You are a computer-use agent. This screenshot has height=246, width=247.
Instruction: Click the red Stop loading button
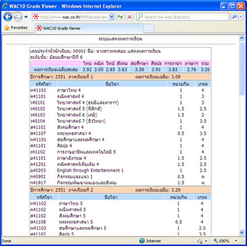point(130,17)
